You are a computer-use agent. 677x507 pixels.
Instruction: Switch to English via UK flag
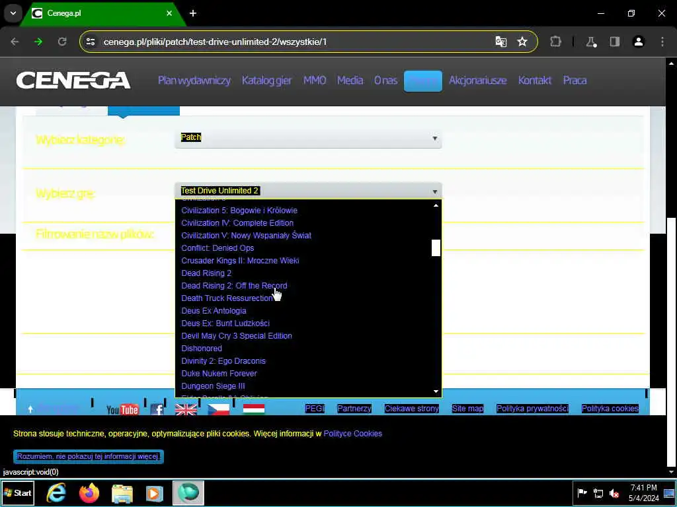coord(186,409)
